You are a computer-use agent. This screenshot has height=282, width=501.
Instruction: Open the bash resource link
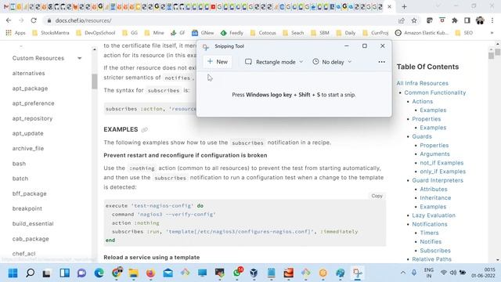point(19,164)
